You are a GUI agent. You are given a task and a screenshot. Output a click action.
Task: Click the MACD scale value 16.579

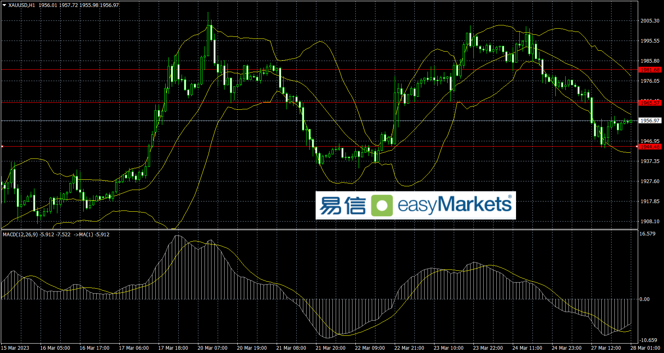tap(648, 234)
